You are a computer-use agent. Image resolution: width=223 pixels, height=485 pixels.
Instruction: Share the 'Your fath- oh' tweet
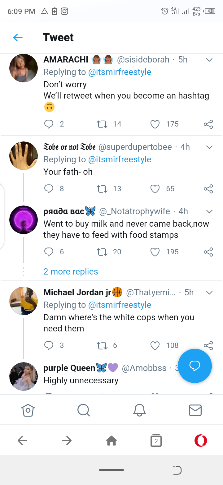point(208,189)
